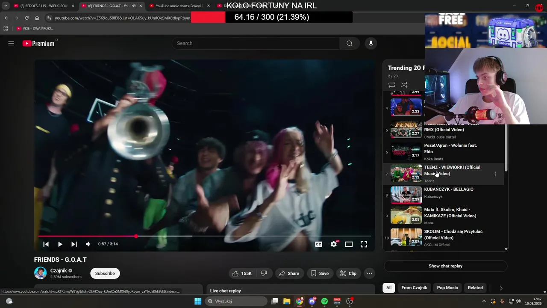The image size is (547, 308).
Task: Open options for TEENZ - WIEWIÓRKI playlist item
Action: [495, 174]
